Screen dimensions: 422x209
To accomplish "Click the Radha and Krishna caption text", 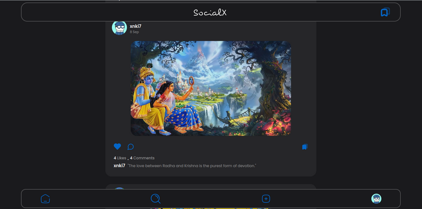I will click(192, 166).
